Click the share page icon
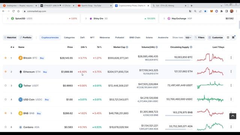240x135 pixels. pyautogui.click(x=200, y=11)
